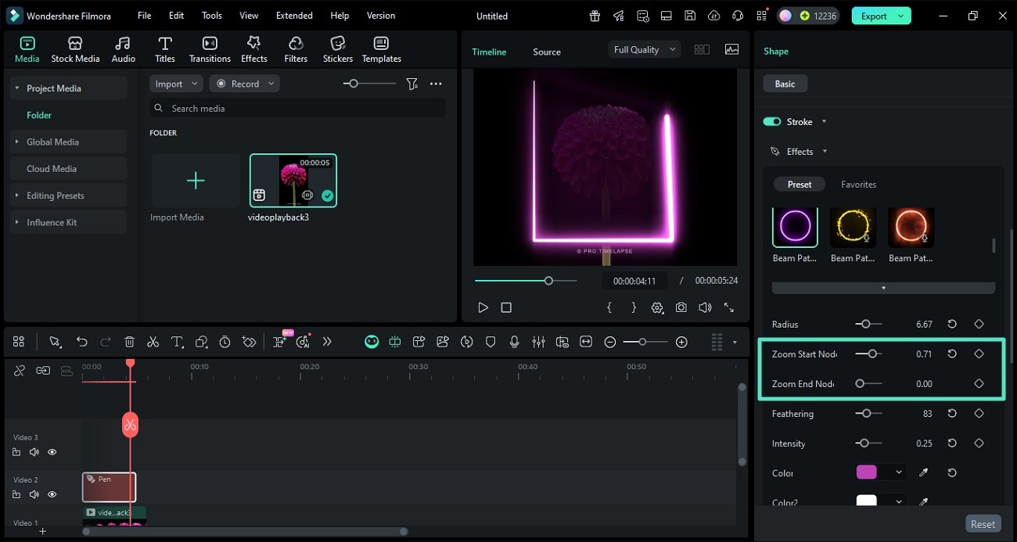Screen dimensions: 1017x542
Task: Click the filter icon in media panel
Action: 411,84
